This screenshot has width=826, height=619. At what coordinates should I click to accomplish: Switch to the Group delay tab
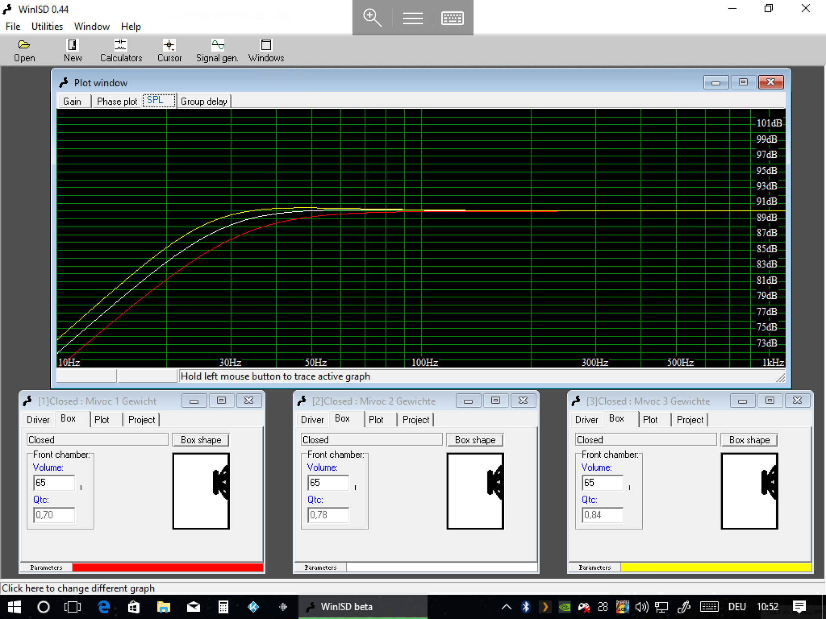pos(203,101)
